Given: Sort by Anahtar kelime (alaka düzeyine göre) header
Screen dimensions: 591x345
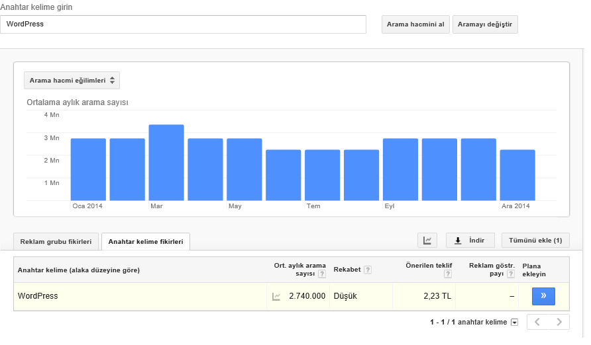Looking at the screenshot, I should click(x=79, y=270).
